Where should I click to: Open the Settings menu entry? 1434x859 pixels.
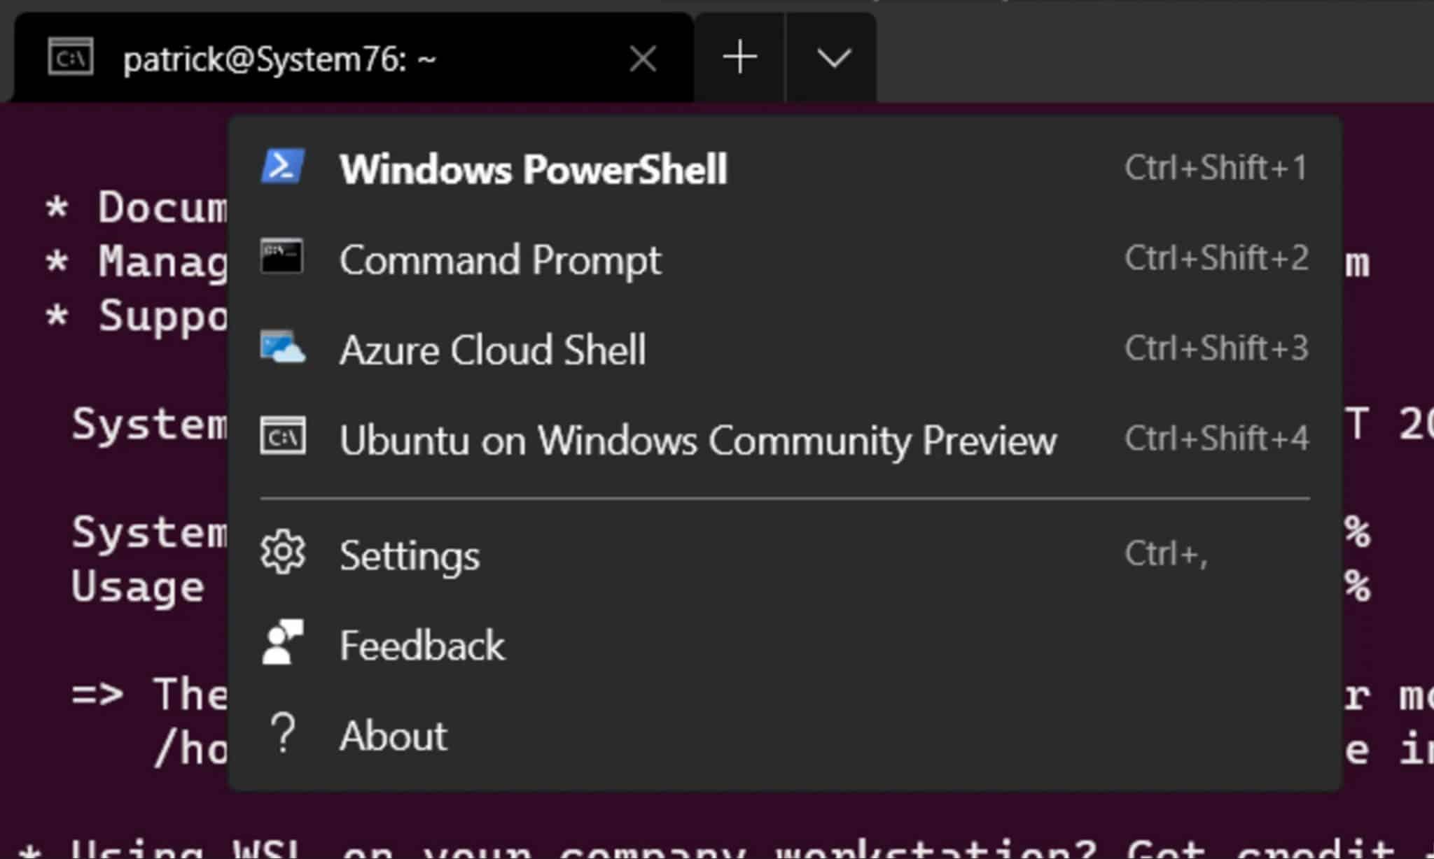coord(409,555)
